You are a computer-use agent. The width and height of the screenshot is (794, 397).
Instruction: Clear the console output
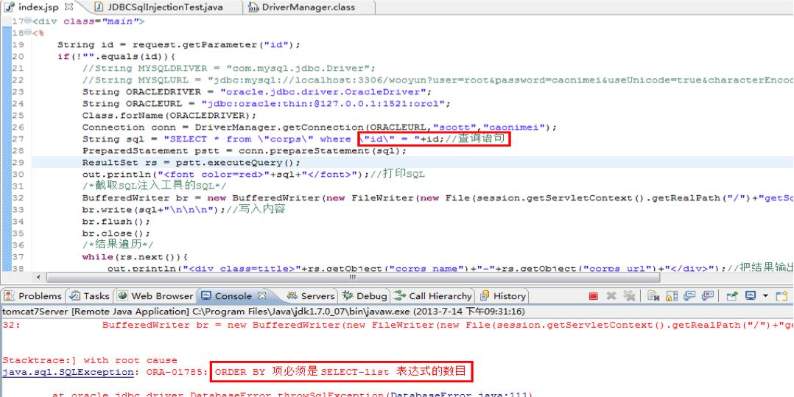tap(654, 296)
